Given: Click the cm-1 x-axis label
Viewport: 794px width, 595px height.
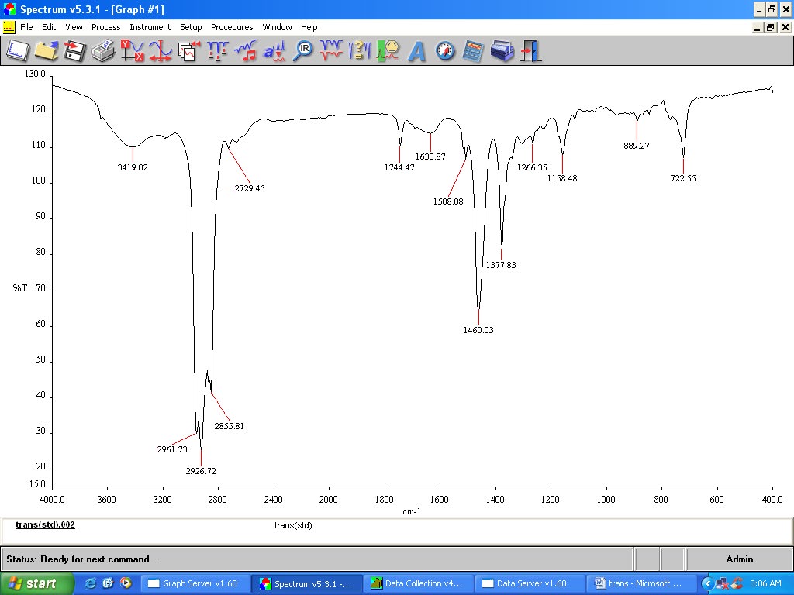Looking at the screenshot, I should click(412, 511).
